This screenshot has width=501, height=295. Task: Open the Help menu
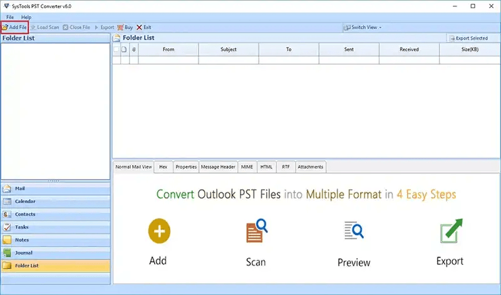(x=26, y=18)
